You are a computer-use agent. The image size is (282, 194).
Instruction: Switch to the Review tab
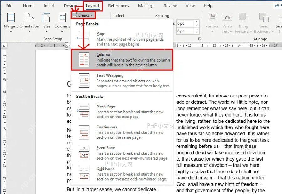pos(170,6)
